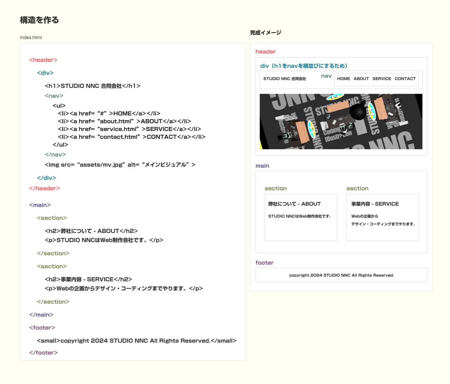Click the 完成イメージ heading
Screen dimensions: 450x384
(265, 32)
